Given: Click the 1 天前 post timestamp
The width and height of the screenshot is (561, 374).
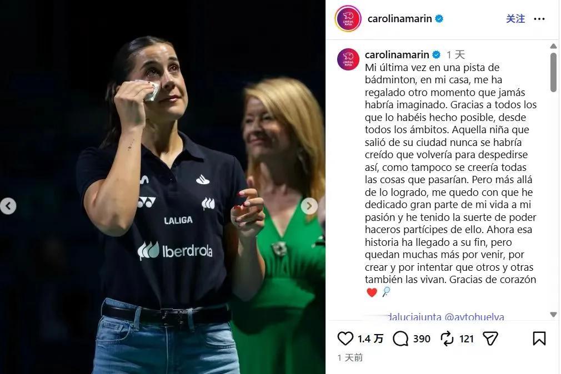Looking at the screenshot, I should pyautogui.click(x=350, y=357).
